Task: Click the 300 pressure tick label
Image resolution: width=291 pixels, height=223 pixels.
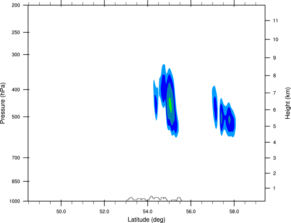Action: coord(16,55)
